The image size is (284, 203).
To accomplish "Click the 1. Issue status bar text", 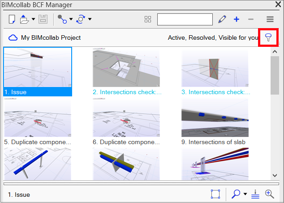I will (19, 195).
